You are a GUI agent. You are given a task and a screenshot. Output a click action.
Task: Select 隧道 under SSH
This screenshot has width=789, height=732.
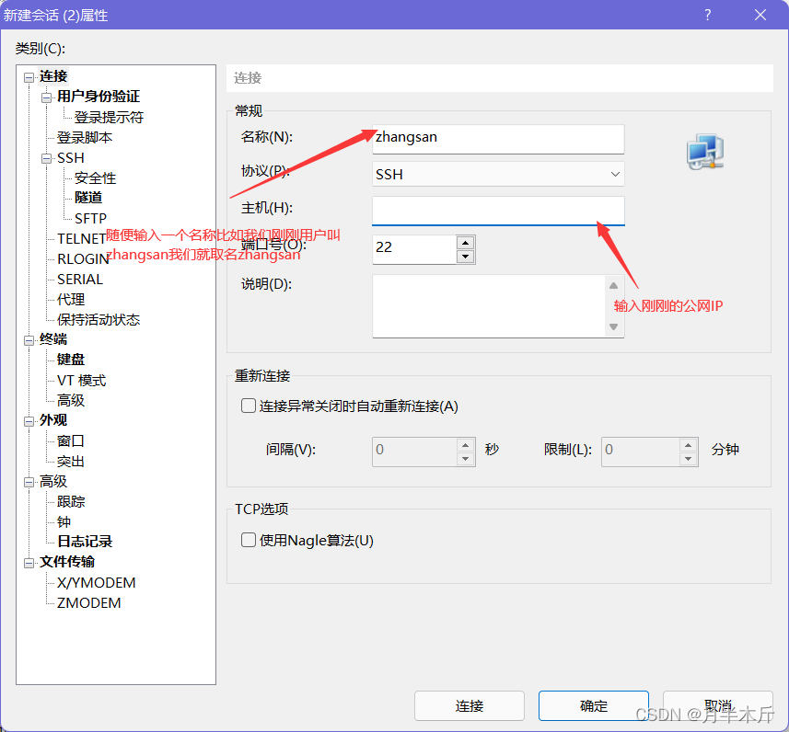coord(88,198)
